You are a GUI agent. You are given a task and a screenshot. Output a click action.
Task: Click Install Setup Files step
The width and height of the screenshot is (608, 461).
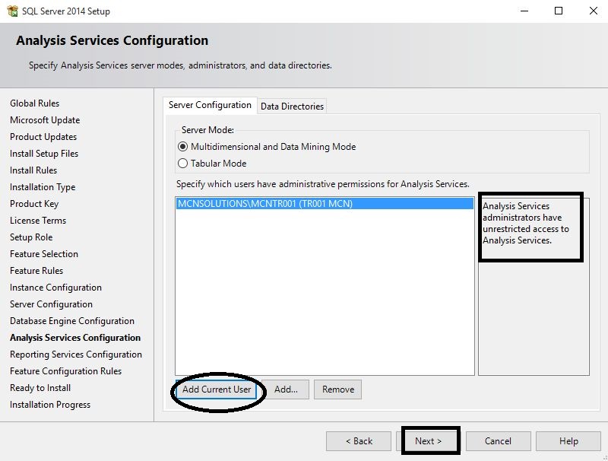pyautogui.click(x=44, y=154)
